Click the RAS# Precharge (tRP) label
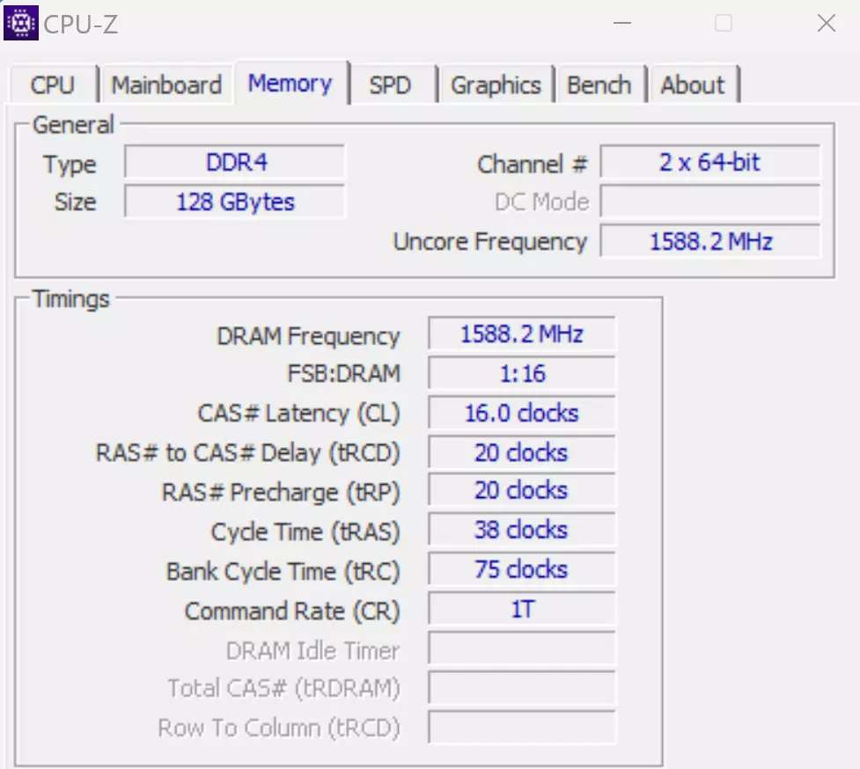860x769 pixels. pyautogui.click(x=281, y=492)
